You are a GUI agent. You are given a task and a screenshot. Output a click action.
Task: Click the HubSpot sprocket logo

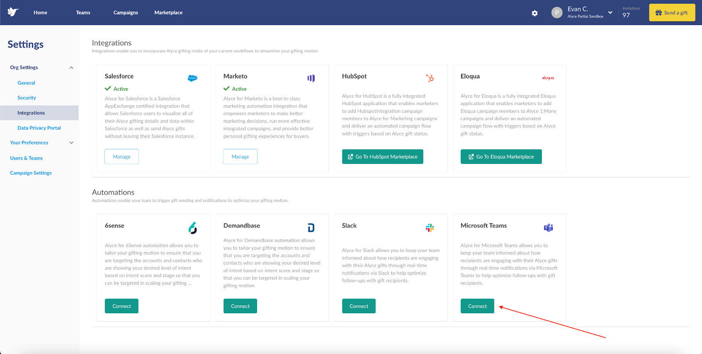(430, 78)
